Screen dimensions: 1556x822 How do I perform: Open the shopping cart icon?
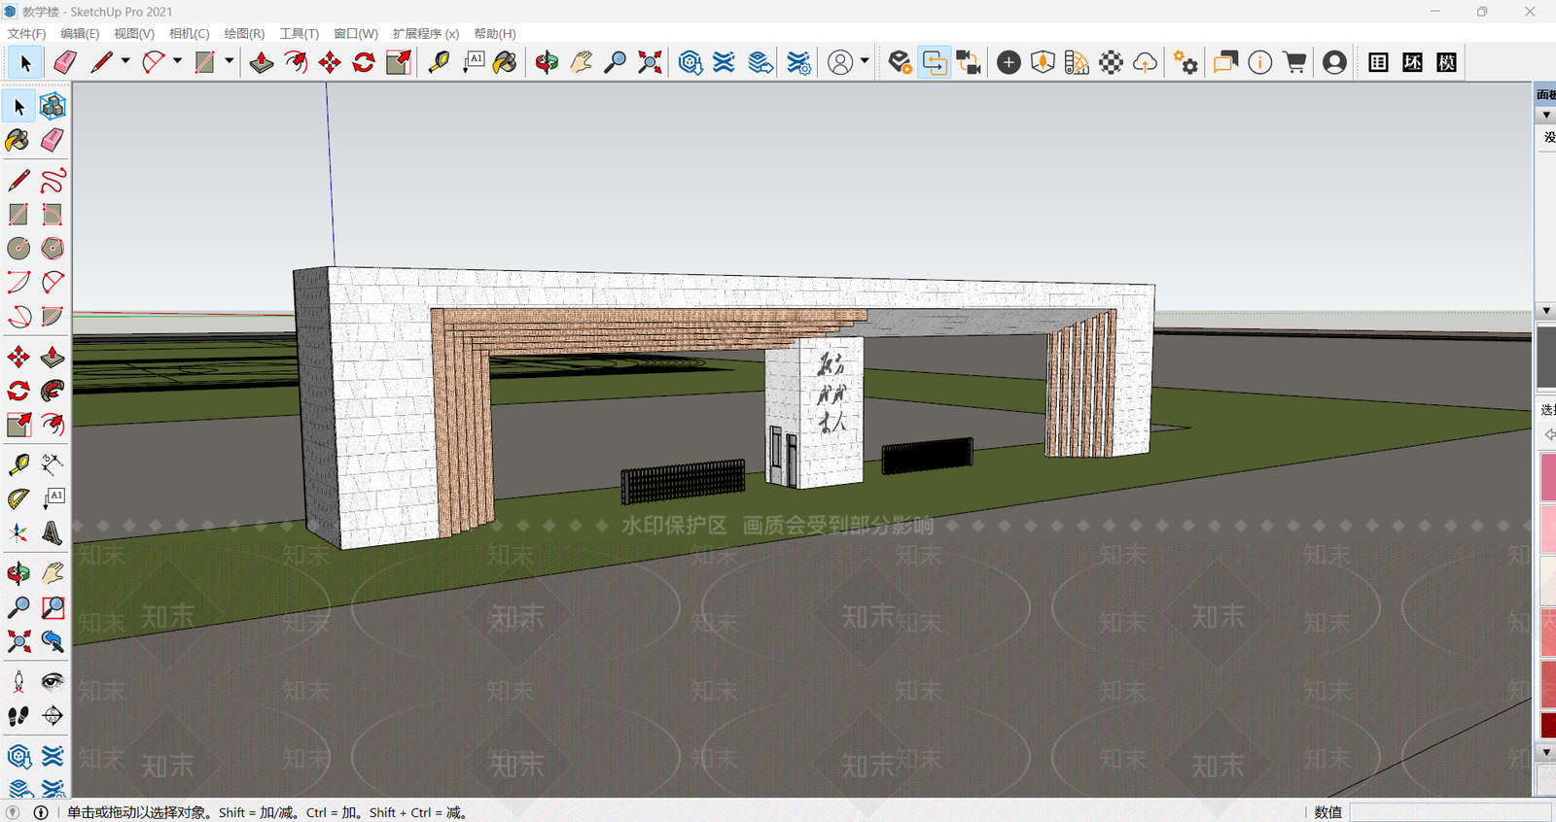pyautogui.click(x=1294, y=62)
